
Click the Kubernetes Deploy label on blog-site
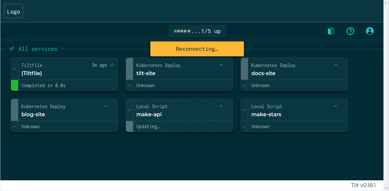pyautogui.click(x=44, y=107)
